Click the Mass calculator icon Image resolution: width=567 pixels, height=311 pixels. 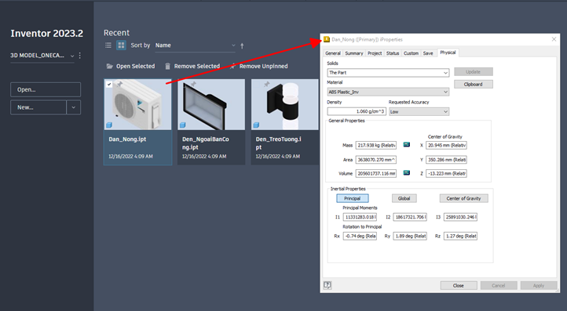tap(407, 145)
